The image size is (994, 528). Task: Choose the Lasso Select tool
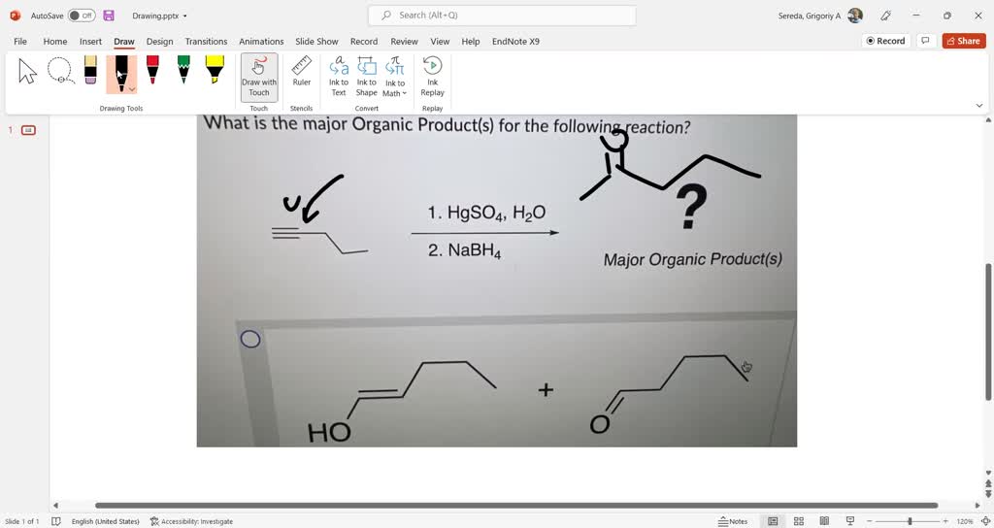tap(61, 71)
